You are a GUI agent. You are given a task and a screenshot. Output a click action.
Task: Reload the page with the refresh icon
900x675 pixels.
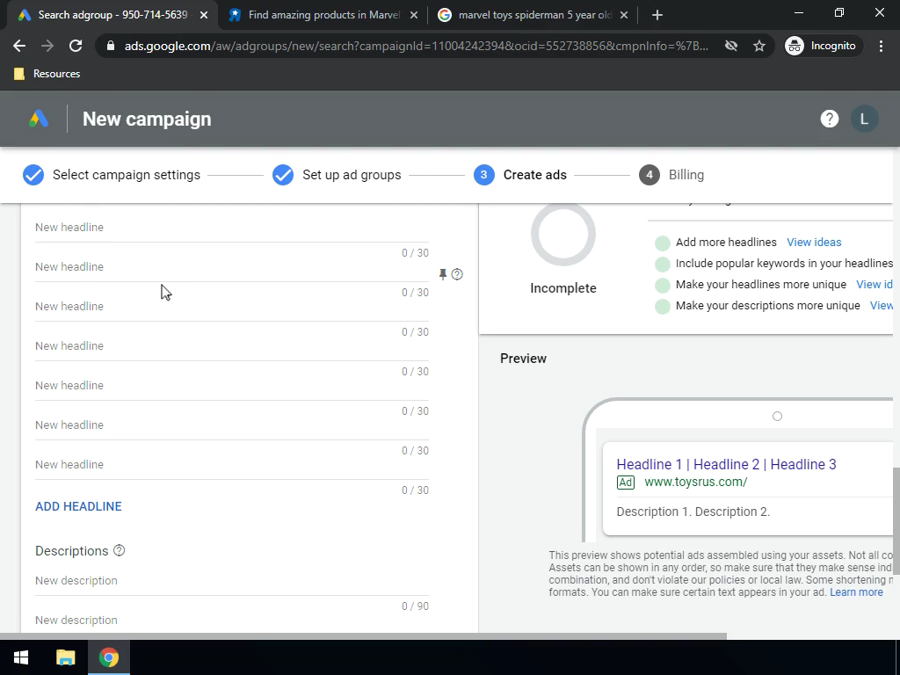(76, 46)
